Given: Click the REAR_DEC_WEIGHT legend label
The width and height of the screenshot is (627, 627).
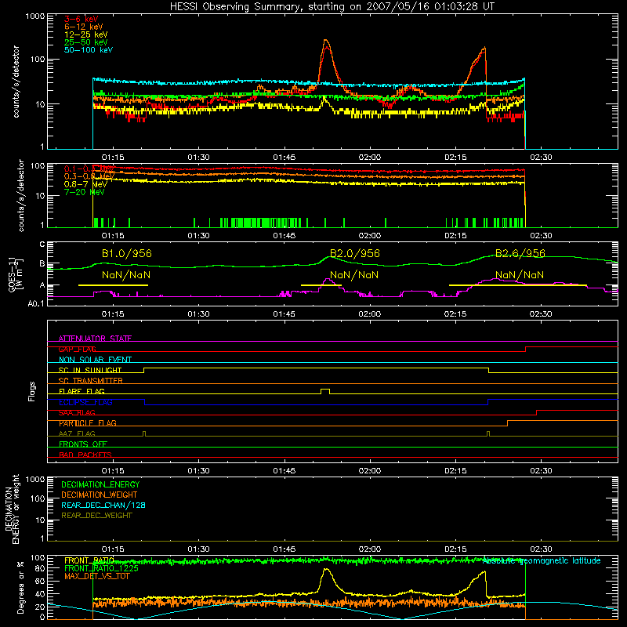Looking at the screenshot, I should [x=96, y=516].
